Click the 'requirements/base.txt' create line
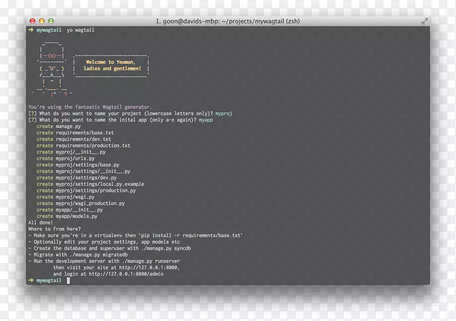This screenshot has height=321, width=456. (x=75, y=133)
